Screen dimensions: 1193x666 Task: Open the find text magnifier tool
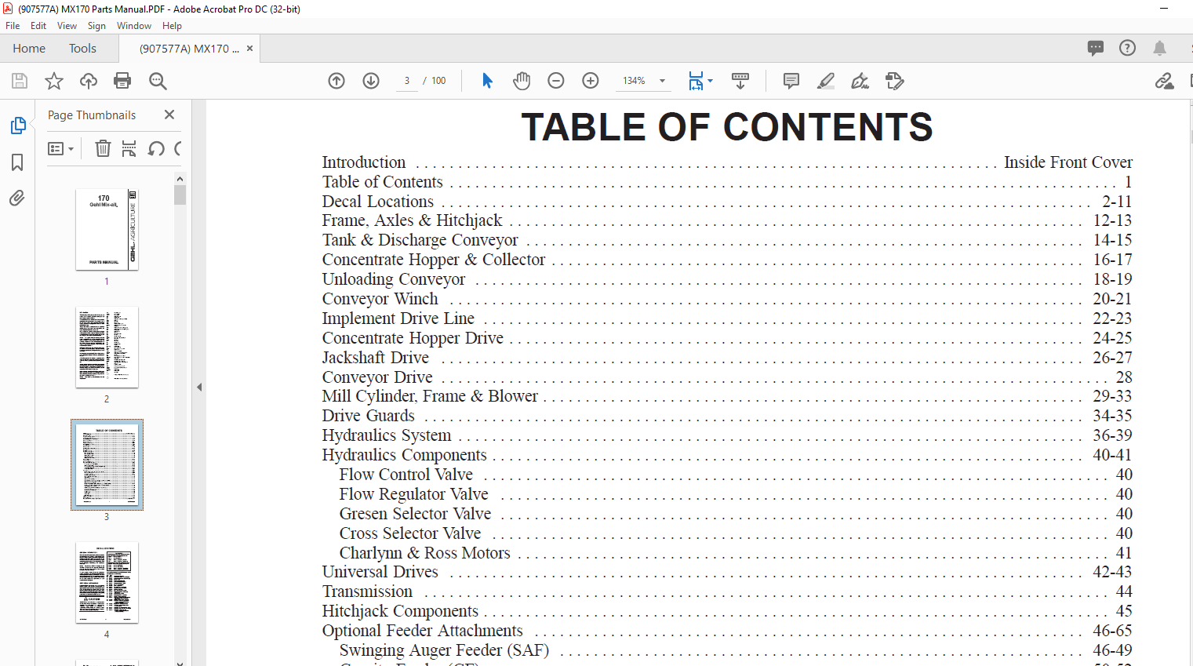(x=158, y=81)
